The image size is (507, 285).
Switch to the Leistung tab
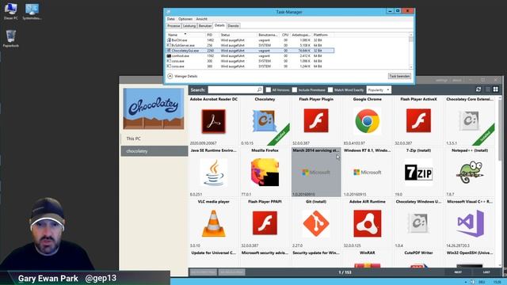[189, 26]
